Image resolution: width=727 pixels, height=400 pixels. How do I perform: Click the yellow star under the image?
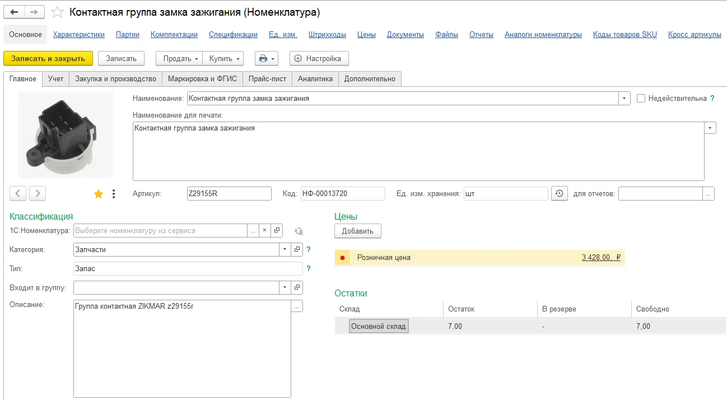click(99, 194)
